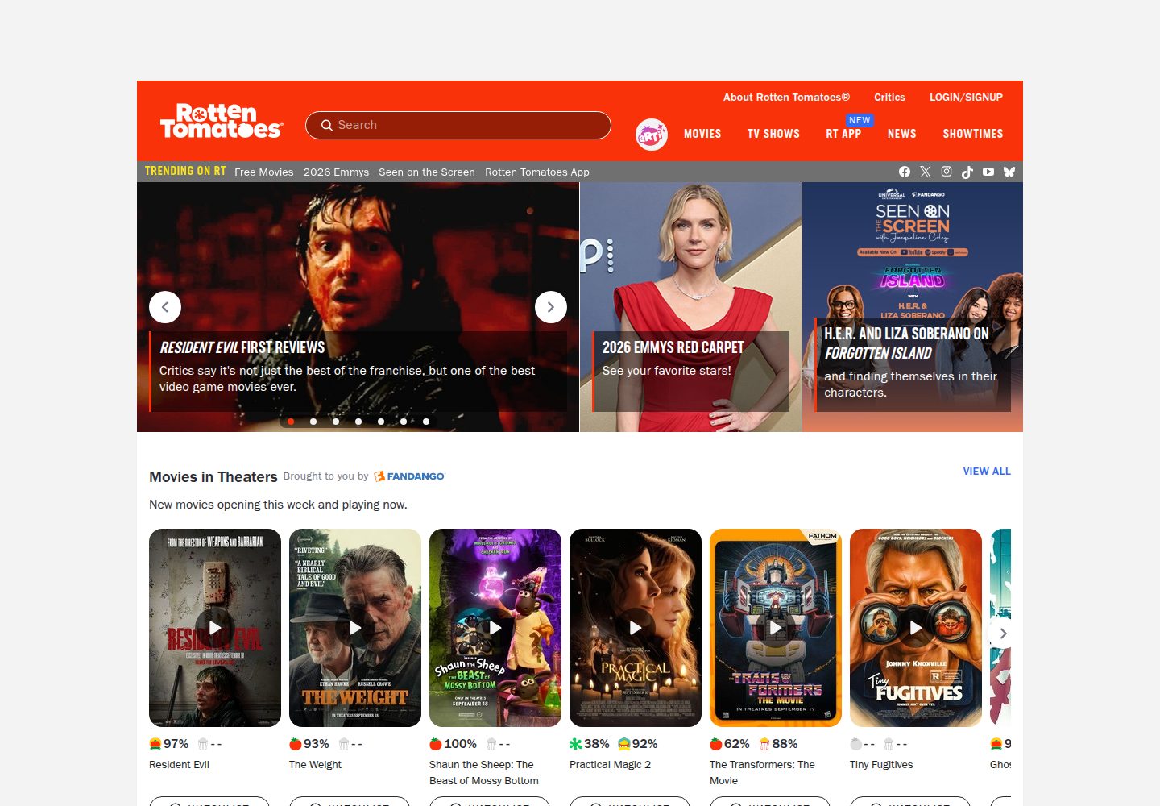Open the Showtimes menu item

[x=973, y=134]
